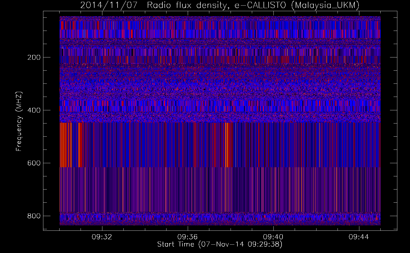The image size is (410, 253).
Task: Click the '200' frequency tick label
Action: tap(34, 57)
